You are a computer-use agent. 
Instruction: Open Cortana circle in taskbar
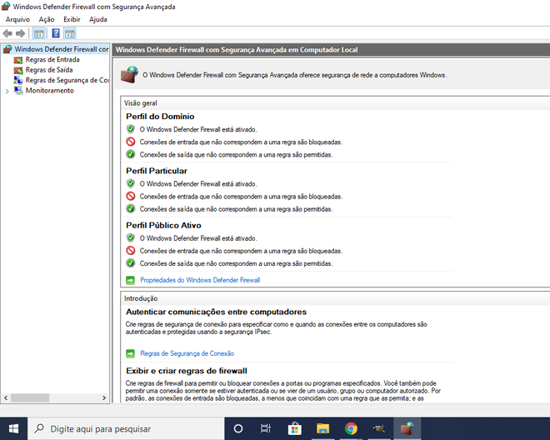(x=238, y=428)
